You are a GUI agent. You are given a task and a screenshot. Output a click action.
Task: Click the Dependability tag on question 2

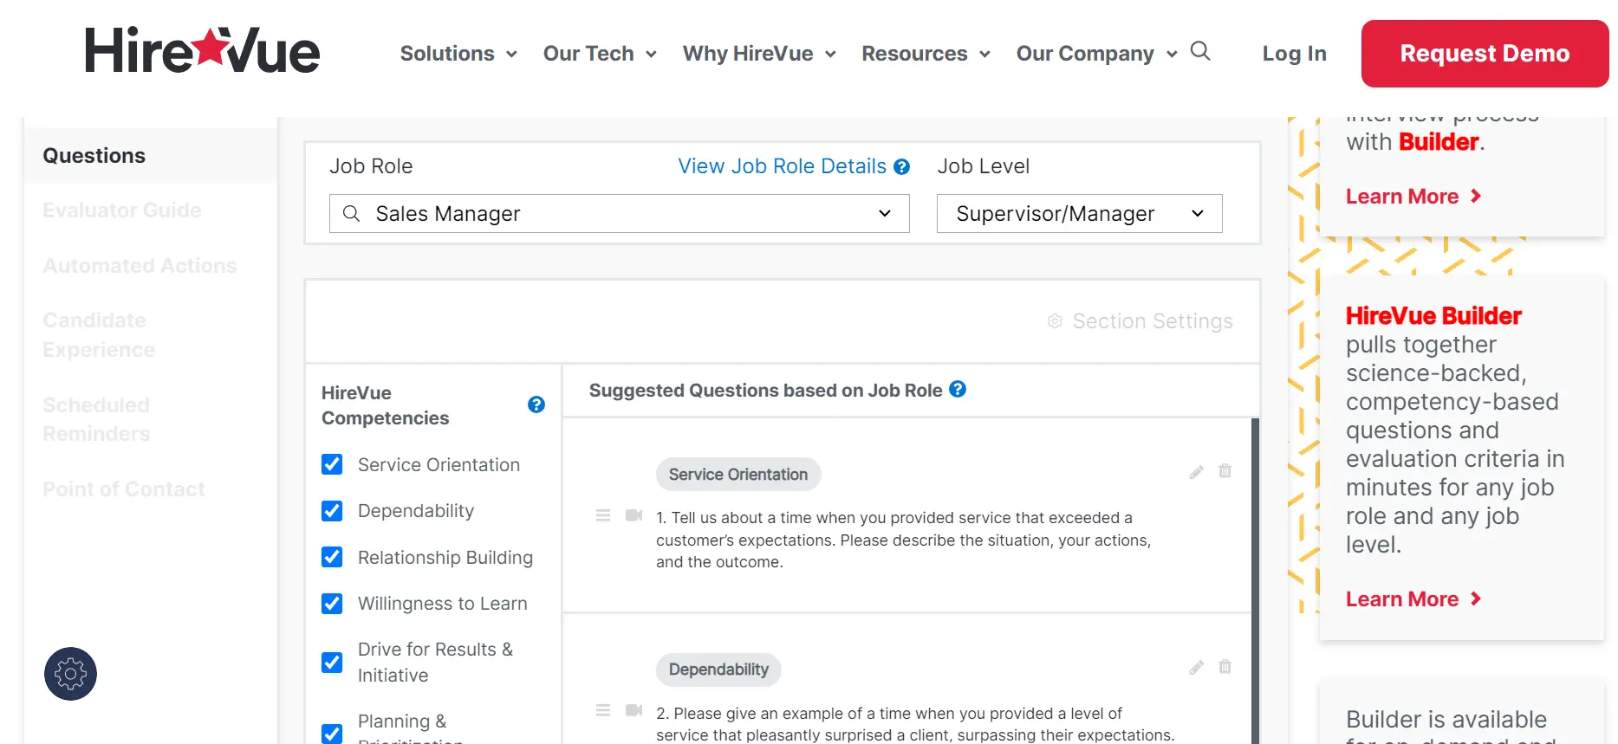[718, 670]
